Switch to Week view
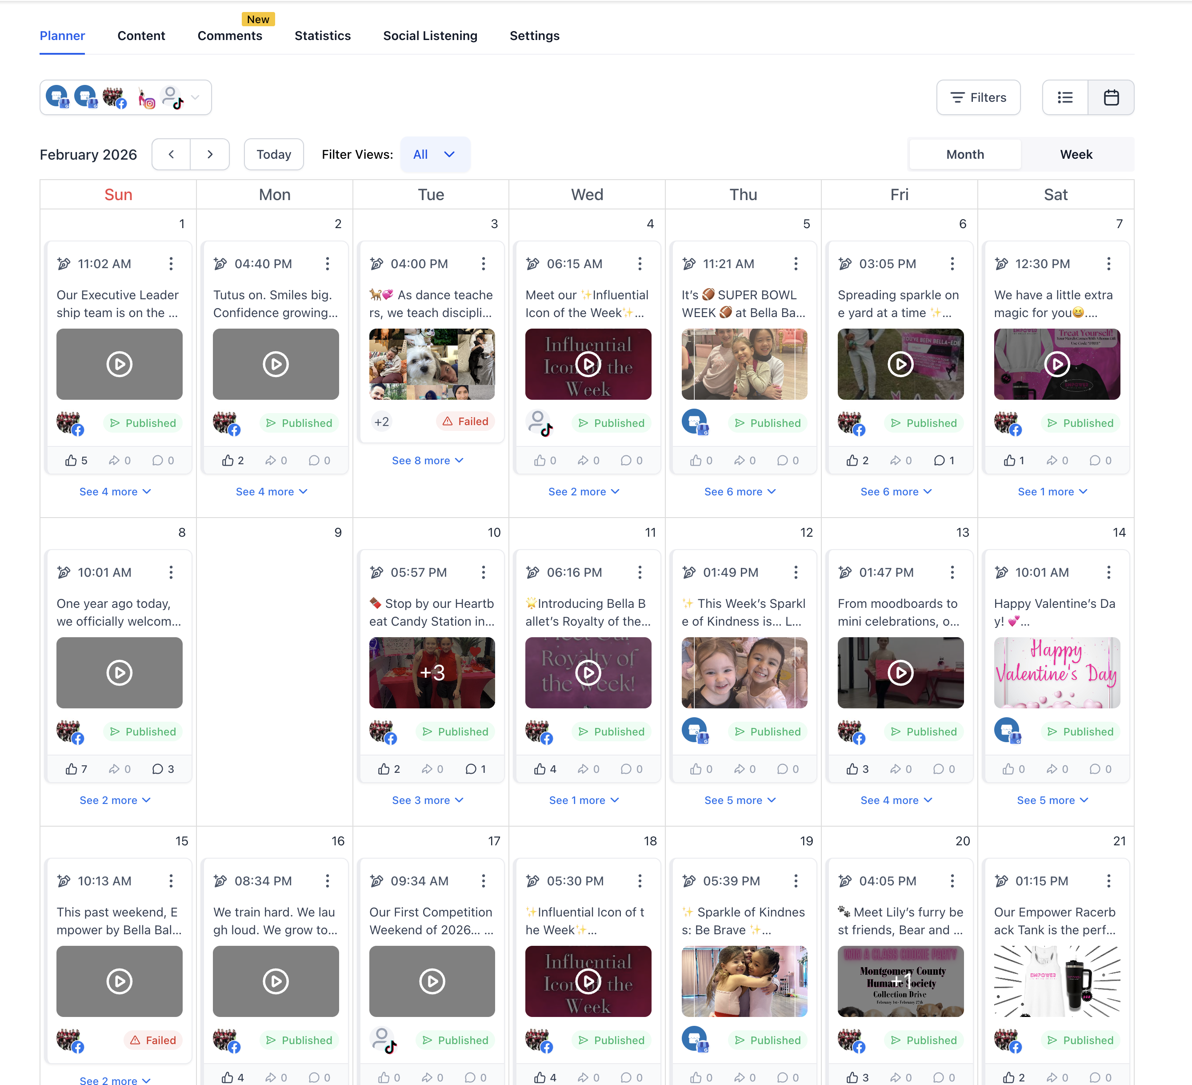1192x1085 pixels. 1076,154
